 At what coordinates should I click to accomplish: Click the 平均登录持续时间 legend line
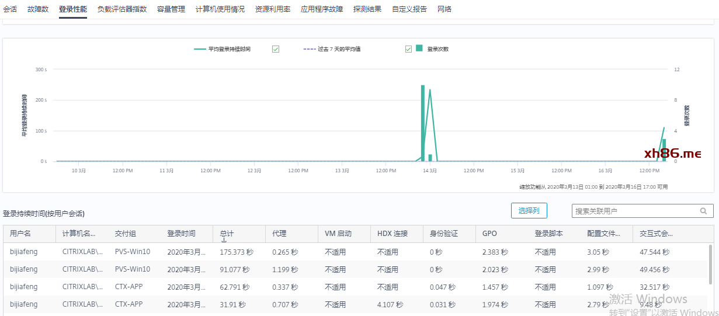(200, 49)
